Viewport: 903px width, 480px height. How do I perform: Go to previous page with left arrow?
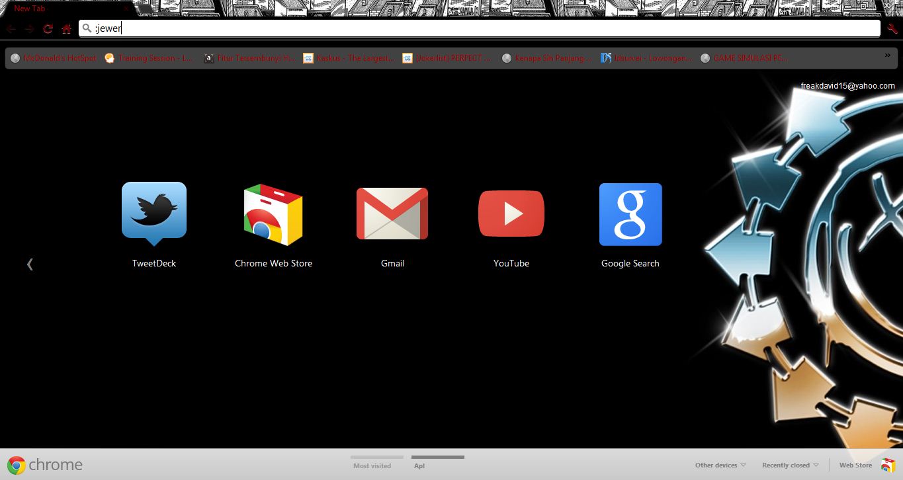click(x=30, y=264)
